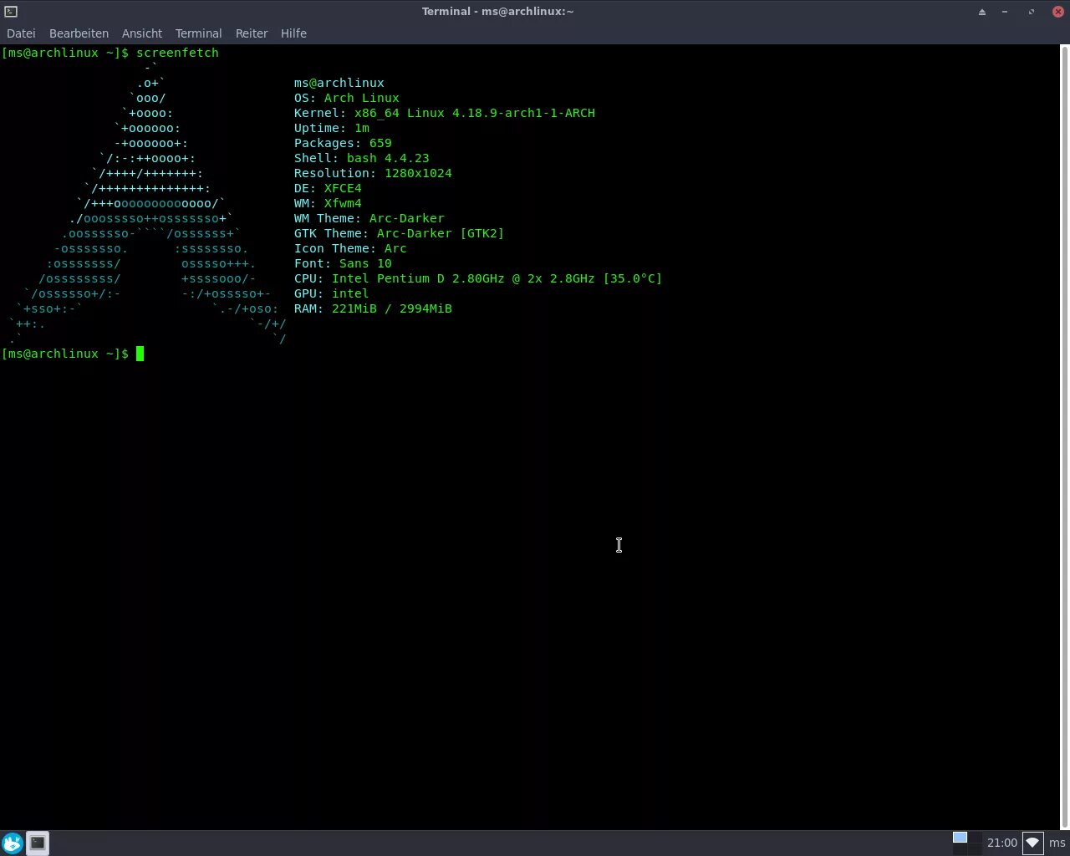Close the terminal with red X button
The height and width of the screenshot is (856, 1070).
1057,12
